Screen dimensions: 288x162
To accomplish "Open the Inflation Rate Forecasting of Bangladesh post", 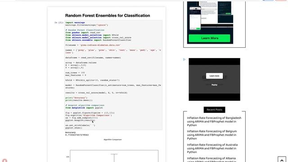I will coord(214,121).
